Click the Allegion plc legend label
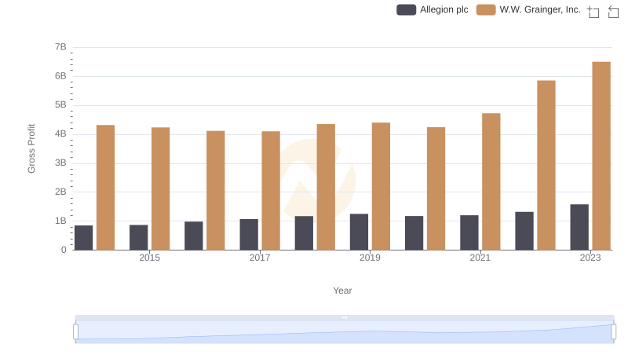 pos(444,9)
